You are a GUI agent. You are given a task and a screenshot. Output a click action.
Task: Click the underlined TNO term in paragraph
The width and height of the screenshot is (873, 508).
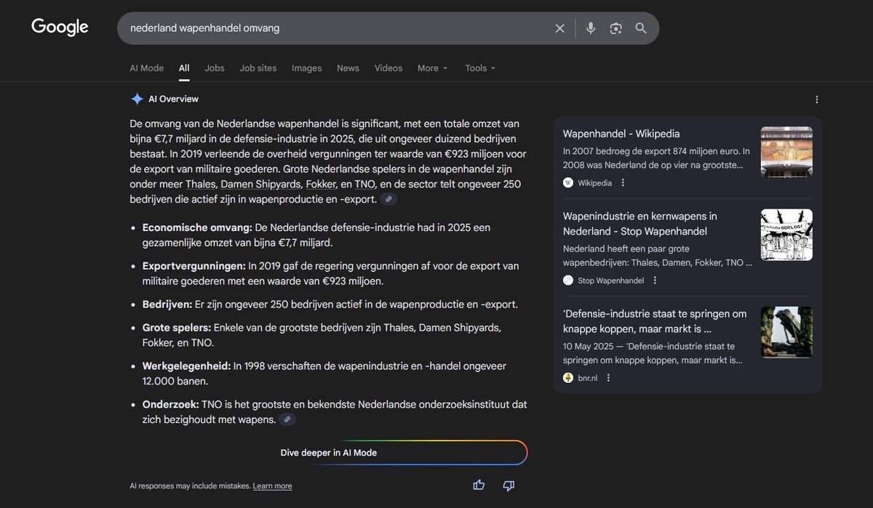point(364,185)
